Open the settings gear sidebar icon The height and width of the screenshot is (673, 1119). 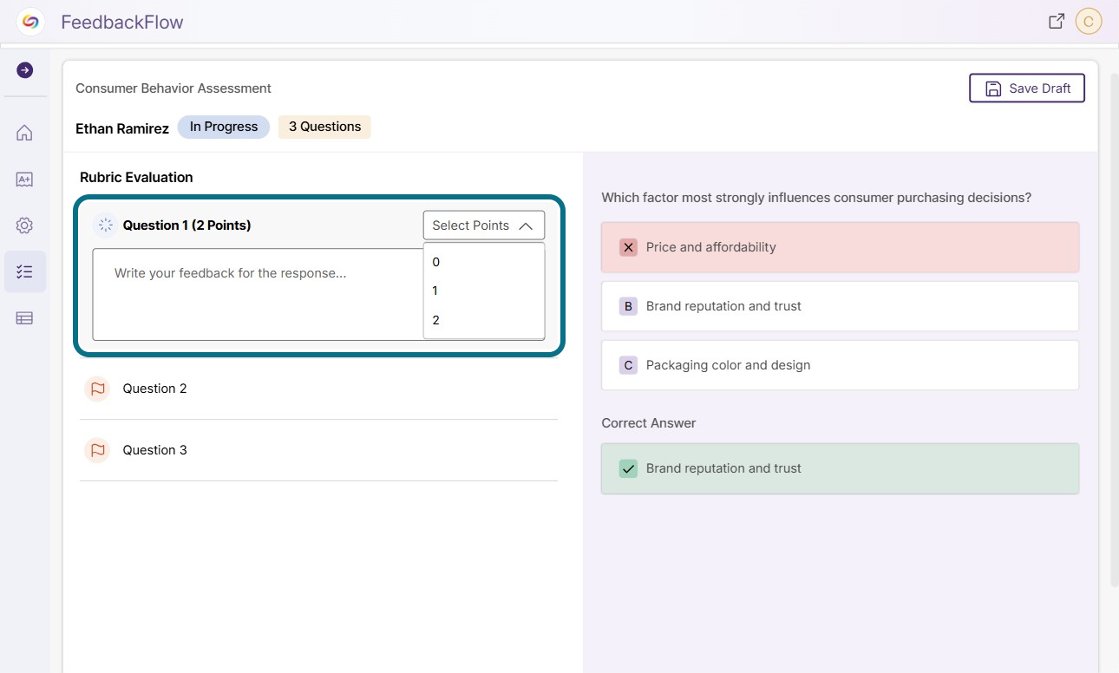pos(24,225)
